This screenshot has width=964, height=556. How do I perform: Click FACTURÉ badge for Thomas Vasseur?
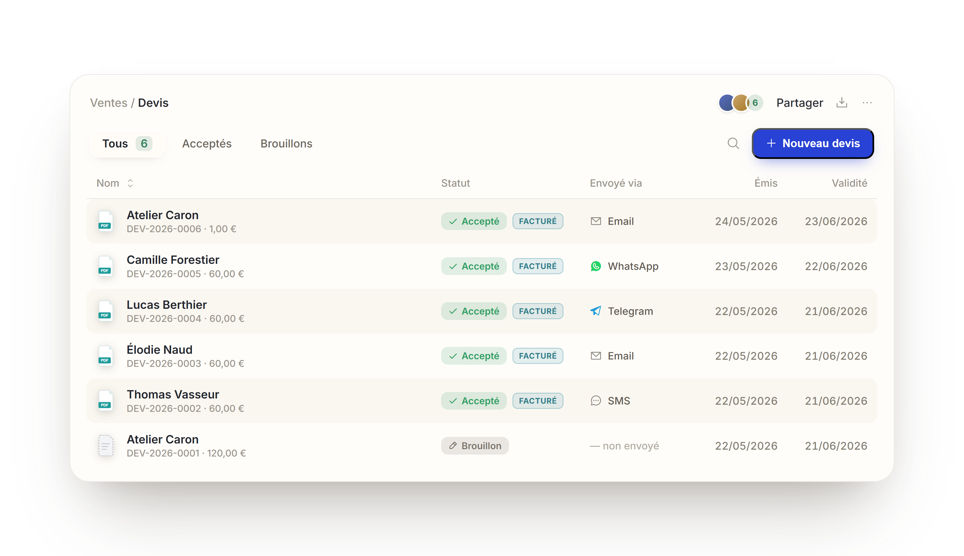(x=538, y=401)
